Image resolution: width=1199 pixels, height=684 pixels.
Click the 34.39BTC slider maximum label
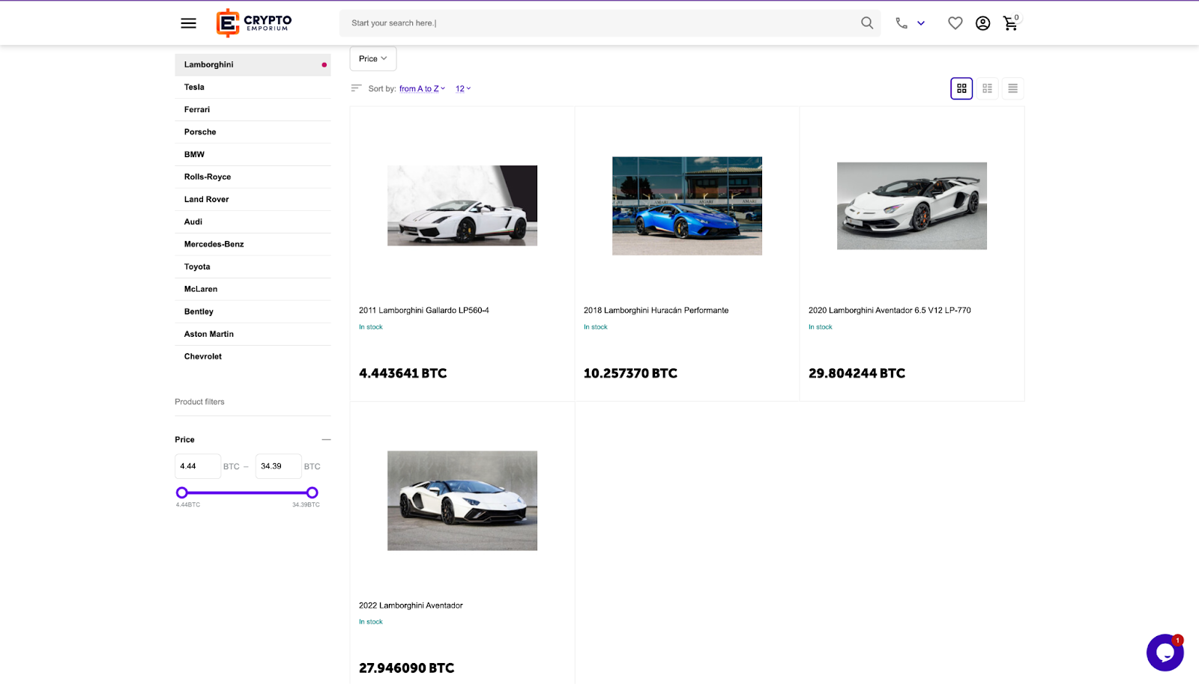[x=306, y=505]
